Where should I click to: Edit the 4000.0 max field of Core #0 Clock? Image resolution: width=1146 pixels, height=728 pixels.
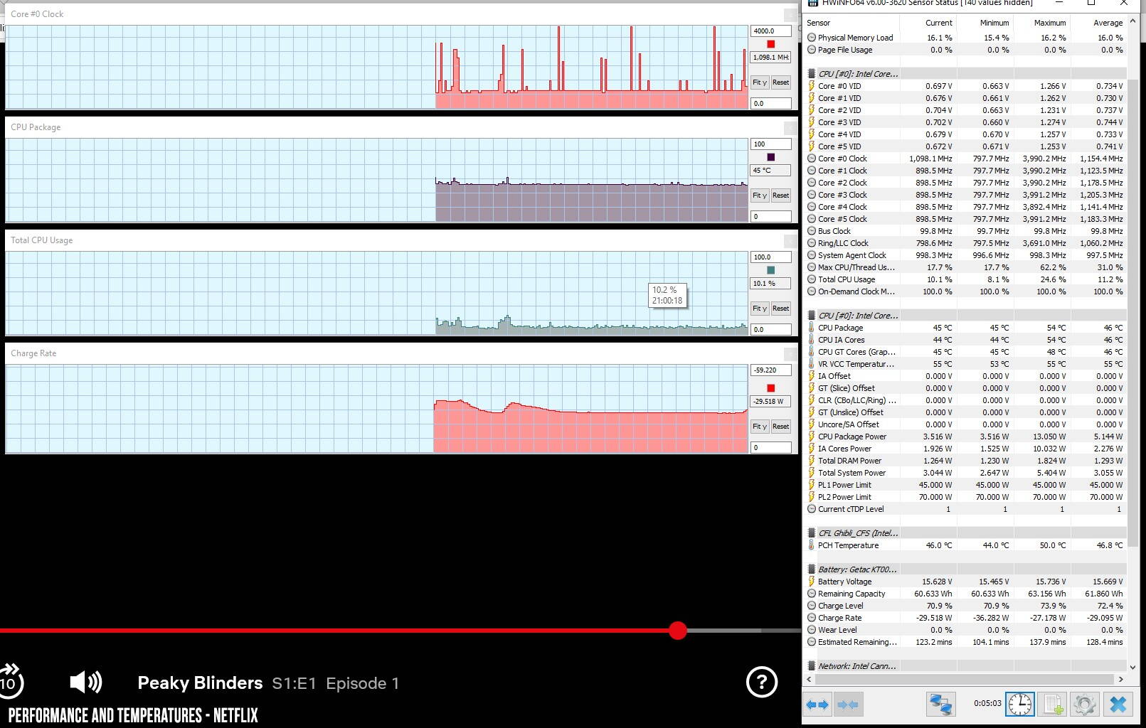771,31
